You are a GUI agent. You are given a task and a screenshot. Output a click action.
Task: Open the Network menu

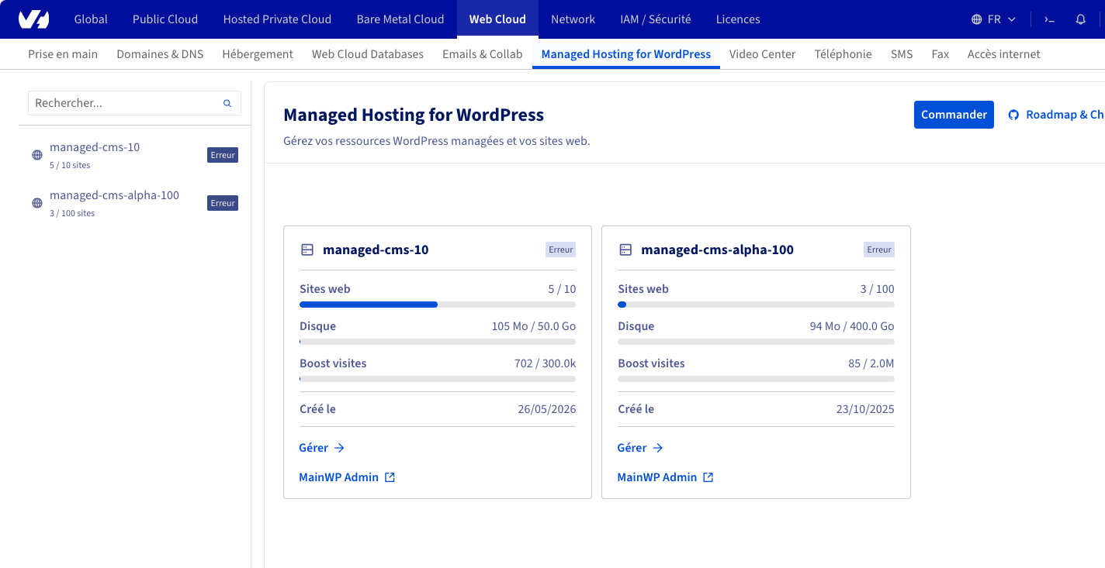(573, 19)
